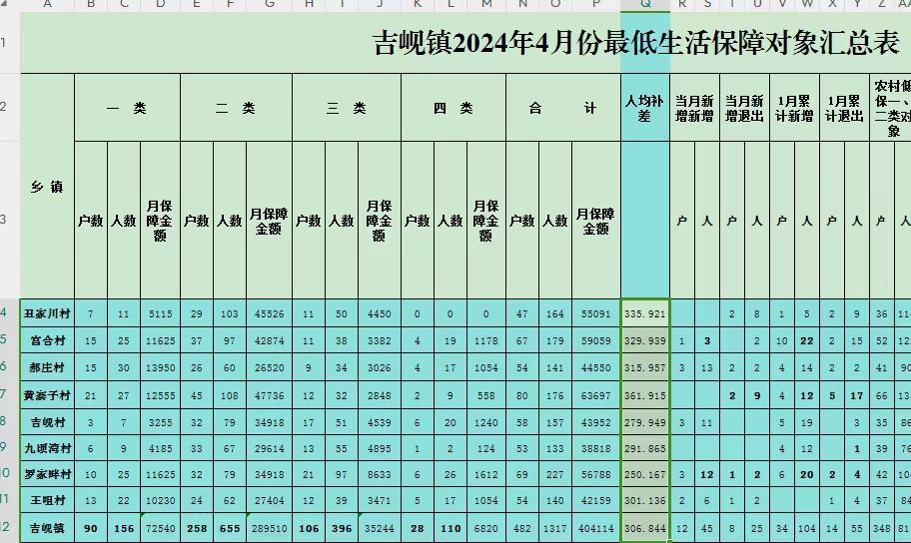This screenshot has height=543, width=911.
Task: Select the column G header
Action: (x=270, y=6)
